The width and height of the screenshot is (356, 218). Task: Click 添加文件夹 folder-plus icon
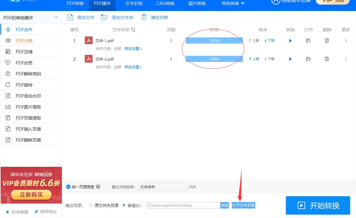104,17
